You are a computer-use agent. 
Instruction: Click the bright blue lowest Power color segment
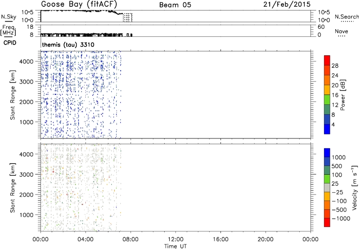pyautogui.click(x=327, y=129)
